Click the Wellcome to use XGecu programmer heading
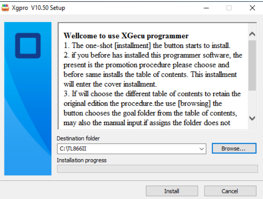This screenshot has width=263, height=199. tap(126, 36)
